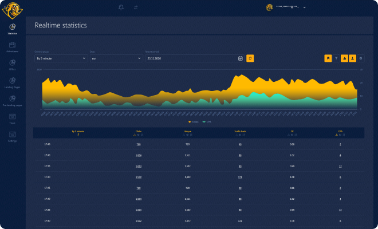Click the orange refresh button beside the date
The height and width of the screenshot is (229, 378).
[250, 58]
